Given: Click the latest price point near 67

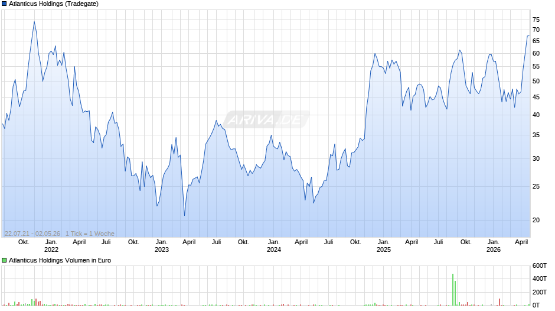Looking at the screenshot, I should click(528, 36).
